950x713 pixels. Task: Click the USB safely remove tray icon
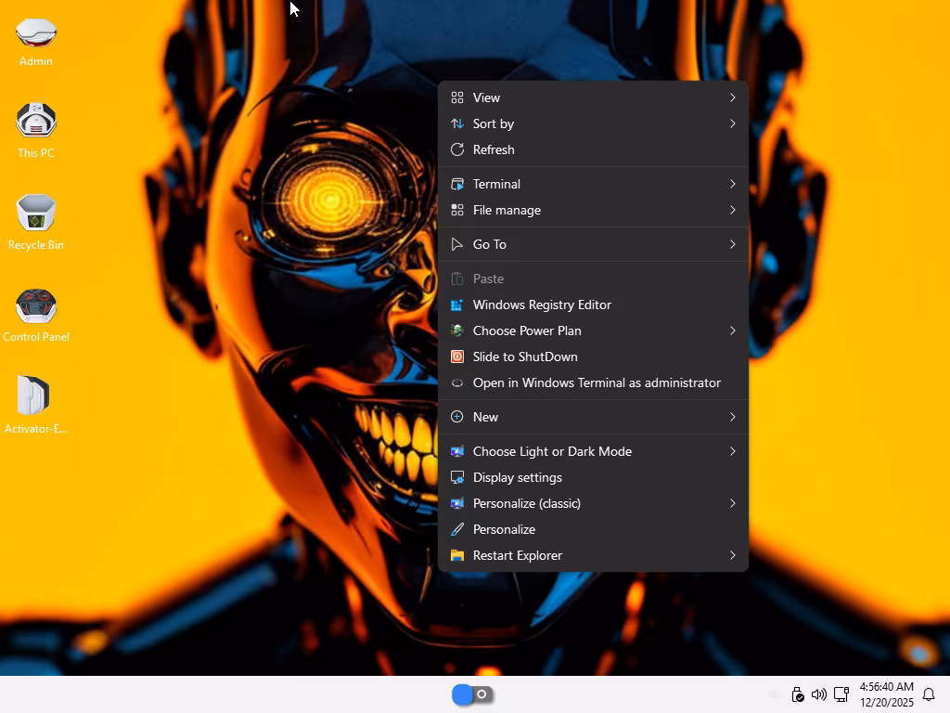pos(797,694)
